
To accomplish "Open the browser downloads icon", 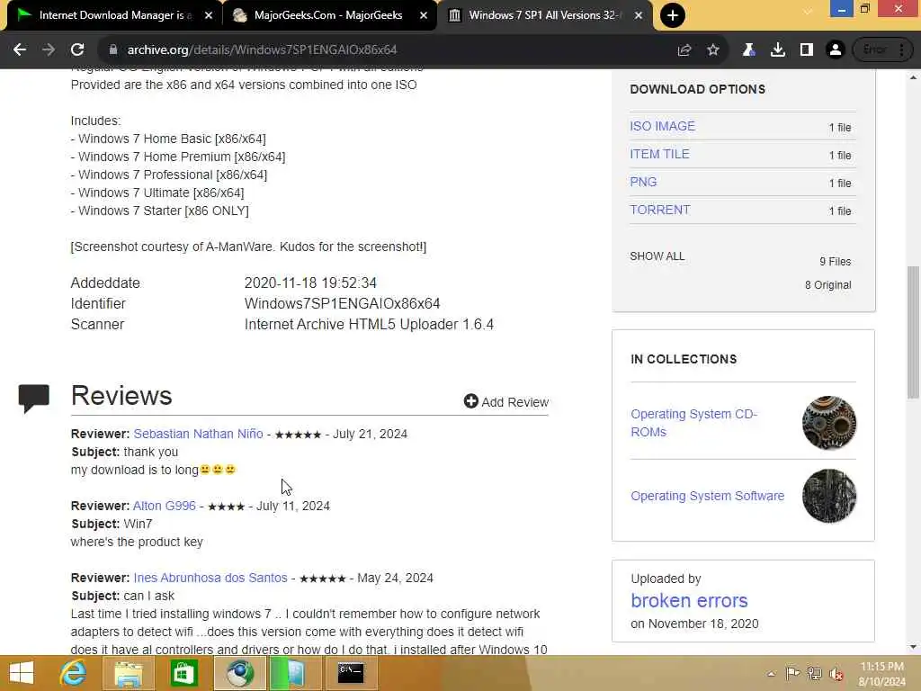I will 778,50.
